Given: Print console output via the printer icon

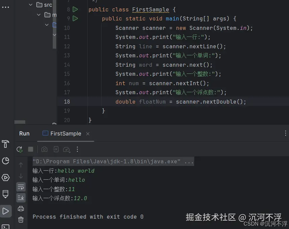Looking at the screenshot, I should point(21,208).
